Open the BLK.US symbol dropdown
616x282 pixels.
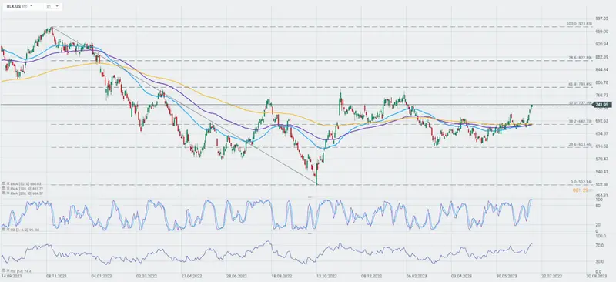31,6
